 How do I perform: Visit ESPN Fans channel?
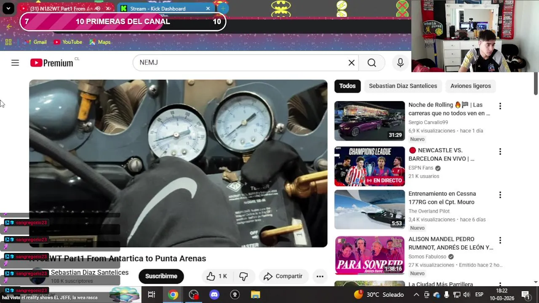tap(421, 168)
